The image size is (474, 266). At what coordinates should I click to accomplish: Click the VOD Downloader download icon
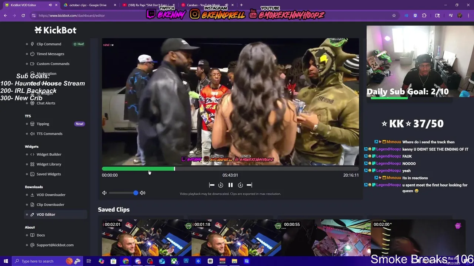[x=32, y=195]
